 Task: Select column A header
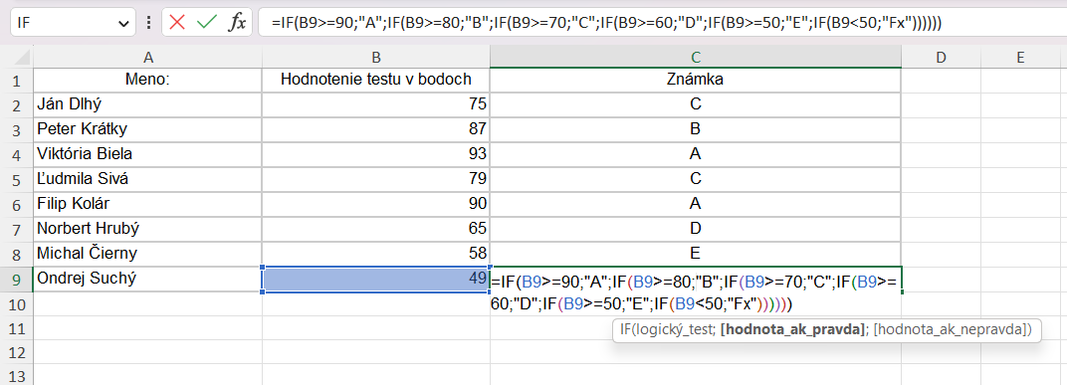(x=147, y=57)
